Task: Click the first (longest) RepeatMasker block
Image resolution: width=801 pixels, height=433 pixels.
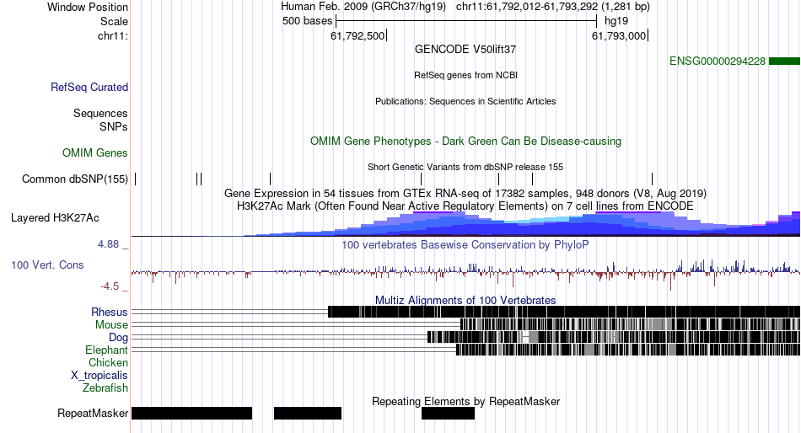Action: point(191,413)
